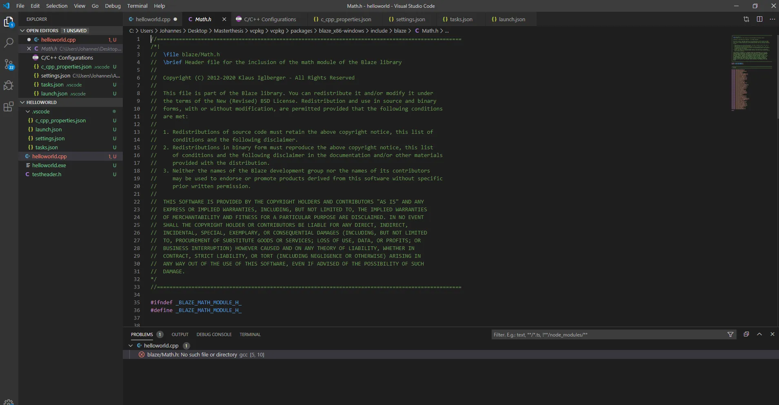
Task: Open the Debug menu
Action: coord(113,6)
